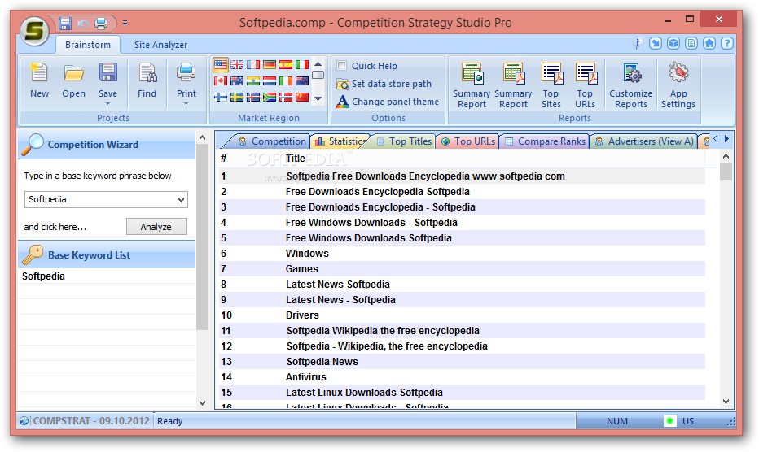Select the New Zealand flag market region
This screenshot has height=452, width=759.
point(302,81)
